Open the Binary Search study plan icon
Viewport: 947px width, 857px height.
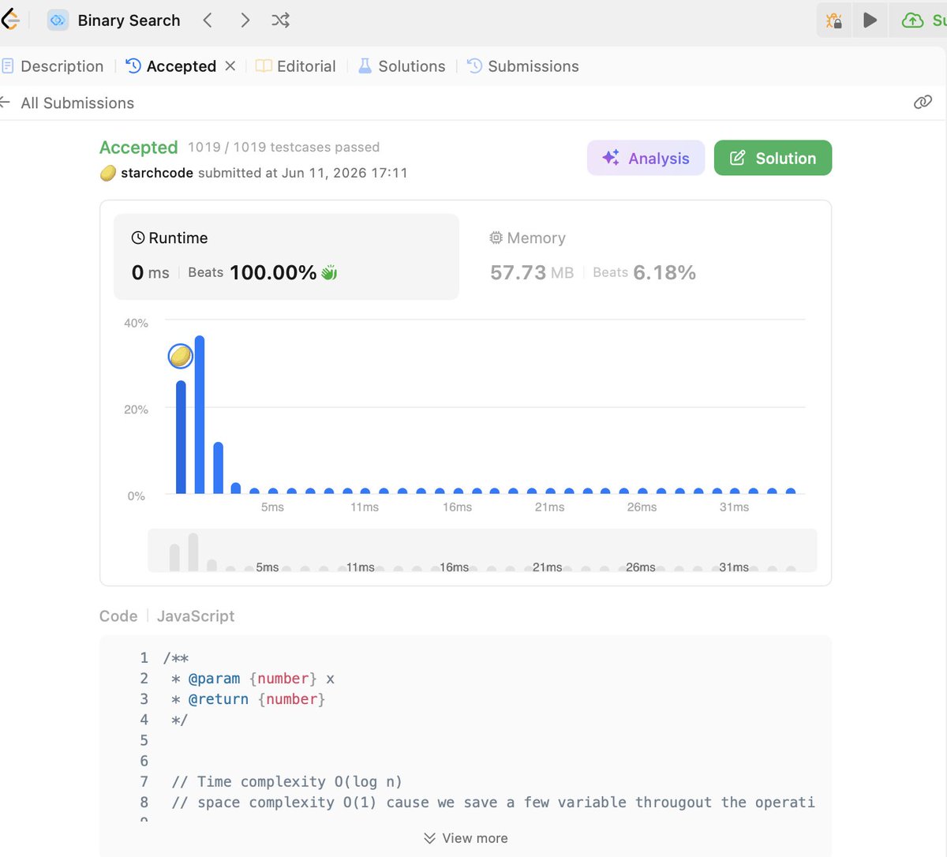point(58,21)
